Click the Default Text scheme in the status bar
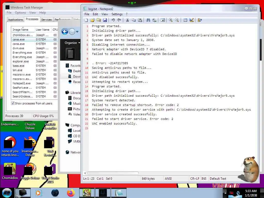 tap(218, 178)
